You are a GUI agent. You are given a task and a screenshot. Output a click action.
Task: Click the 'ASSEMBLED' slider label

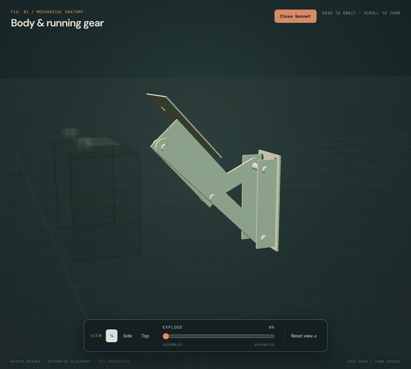click(x=172, y=345)
